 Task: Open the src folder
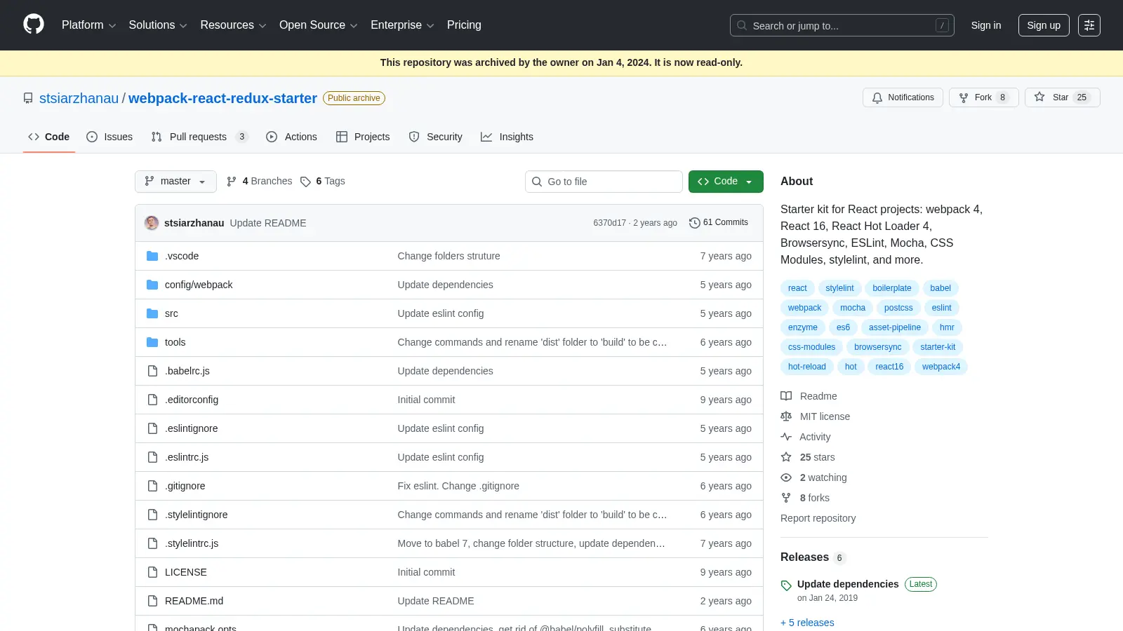pyautogui.click(x=171, y=313)
